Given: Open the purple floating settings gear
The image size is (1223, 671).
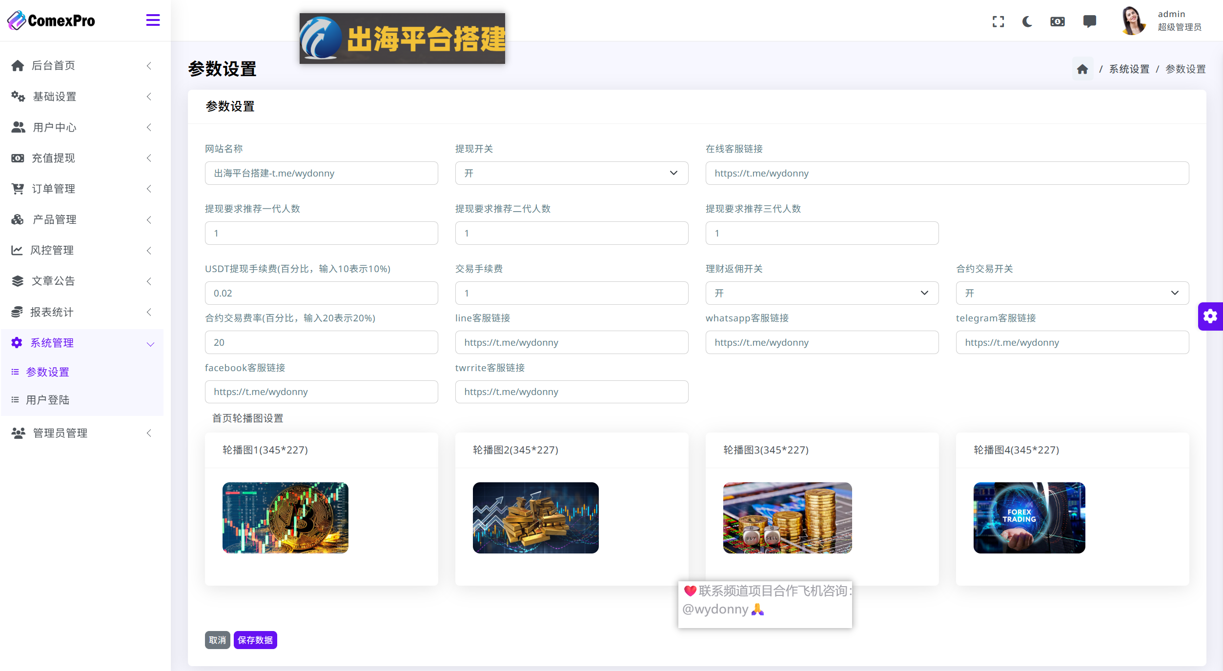Looking at the screenshot, I should pyautogui.click(x=1210, y=316).
